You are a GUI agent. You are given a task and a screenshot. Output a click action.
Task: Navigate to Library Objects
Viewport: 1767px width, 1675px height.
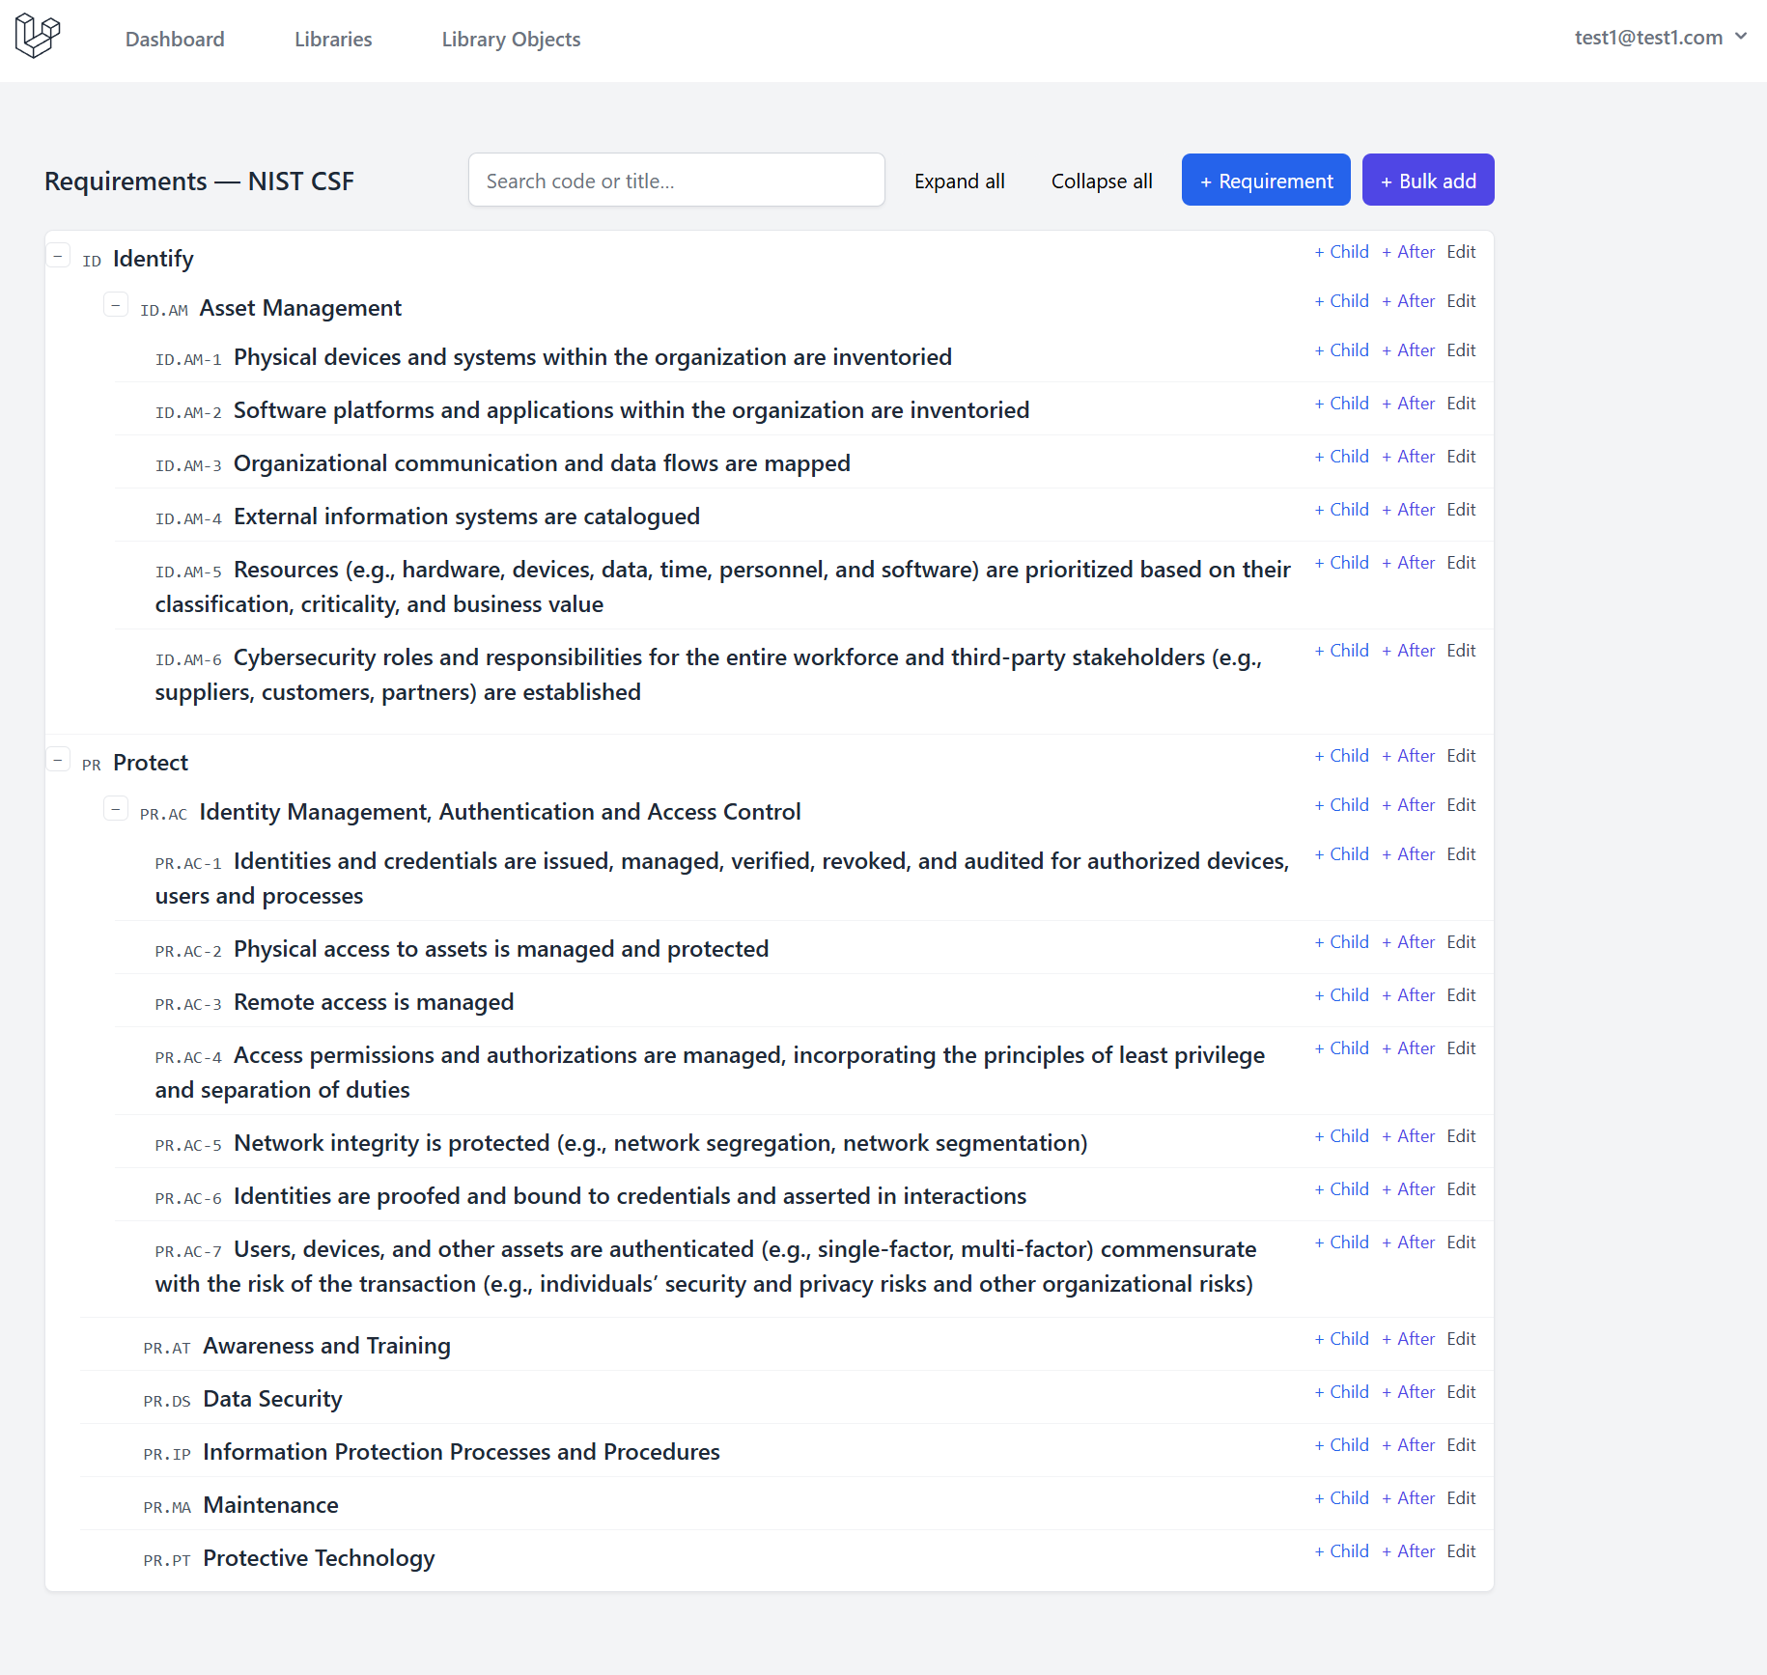pyautogui.click(x=511, y=40)
